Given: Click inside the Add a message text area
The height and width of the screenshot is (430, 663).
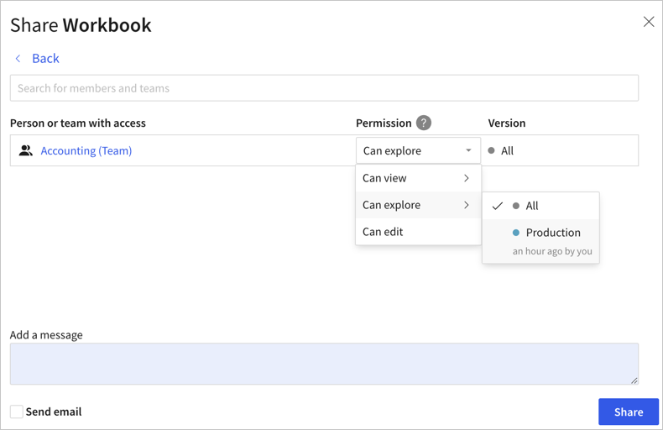Looking at the screenshot, I should click(324, 364).
